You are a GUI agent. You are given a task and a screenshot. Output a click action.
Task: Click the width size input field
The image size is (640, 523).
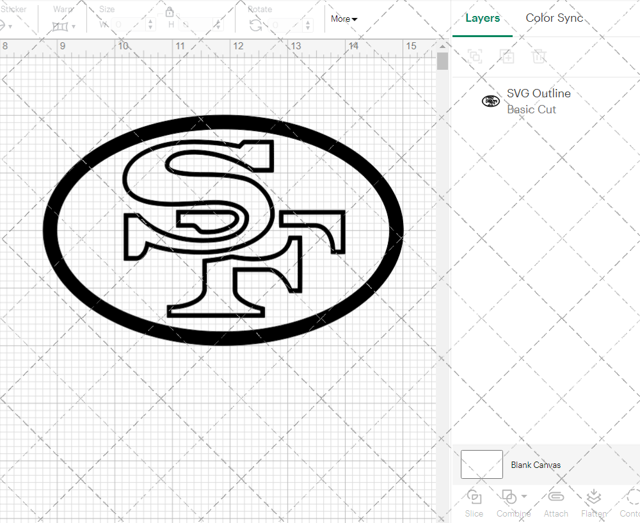128,25
